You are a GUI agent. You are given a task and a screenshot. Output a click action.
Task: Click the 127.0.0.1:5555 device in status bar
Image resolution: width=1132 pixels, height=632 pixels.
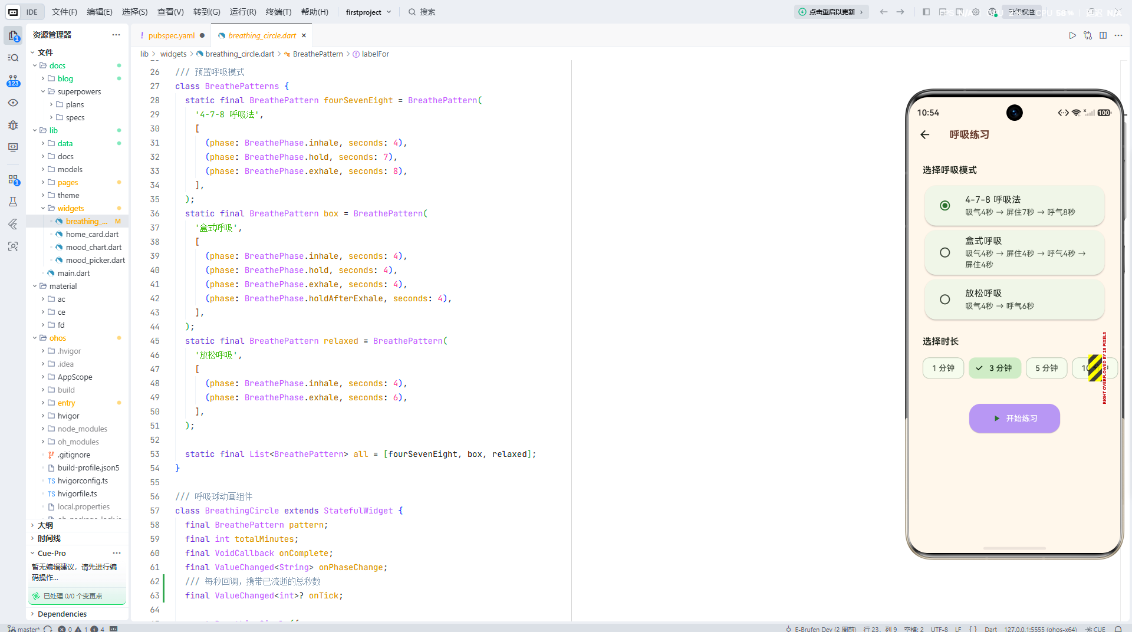point(1040,628)
